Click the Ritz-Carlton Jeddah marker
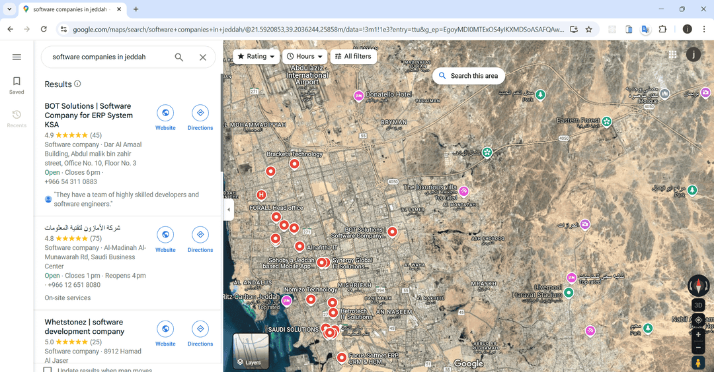Viewport: 714px width, 372px height. tap(286, 300)
